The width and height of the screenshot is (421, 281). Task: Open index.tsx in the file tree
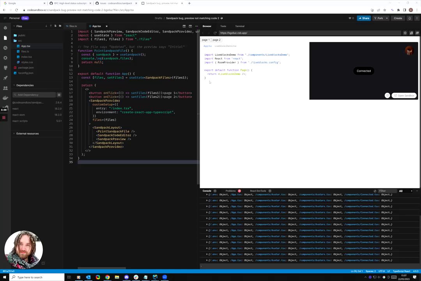tap(27, 57)
